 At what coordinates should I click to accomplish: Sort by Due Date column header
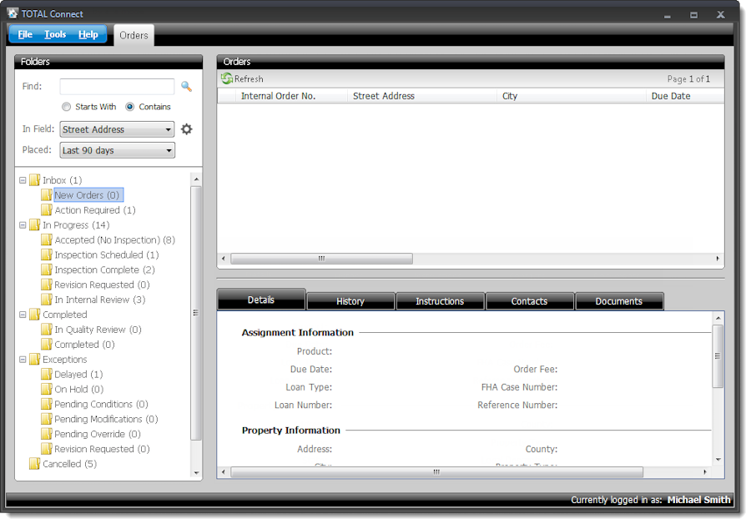pos(685,96)
